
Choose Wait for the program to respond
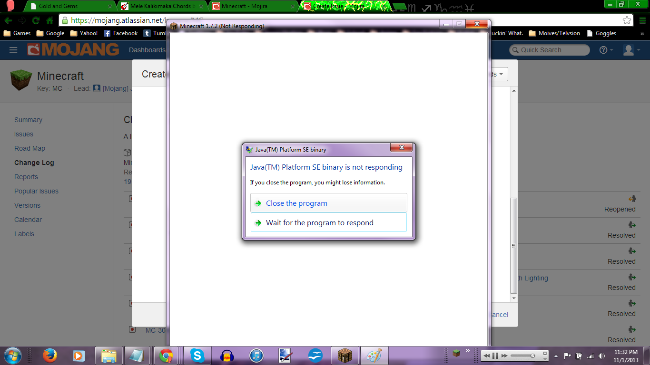(x=329, y=222)
